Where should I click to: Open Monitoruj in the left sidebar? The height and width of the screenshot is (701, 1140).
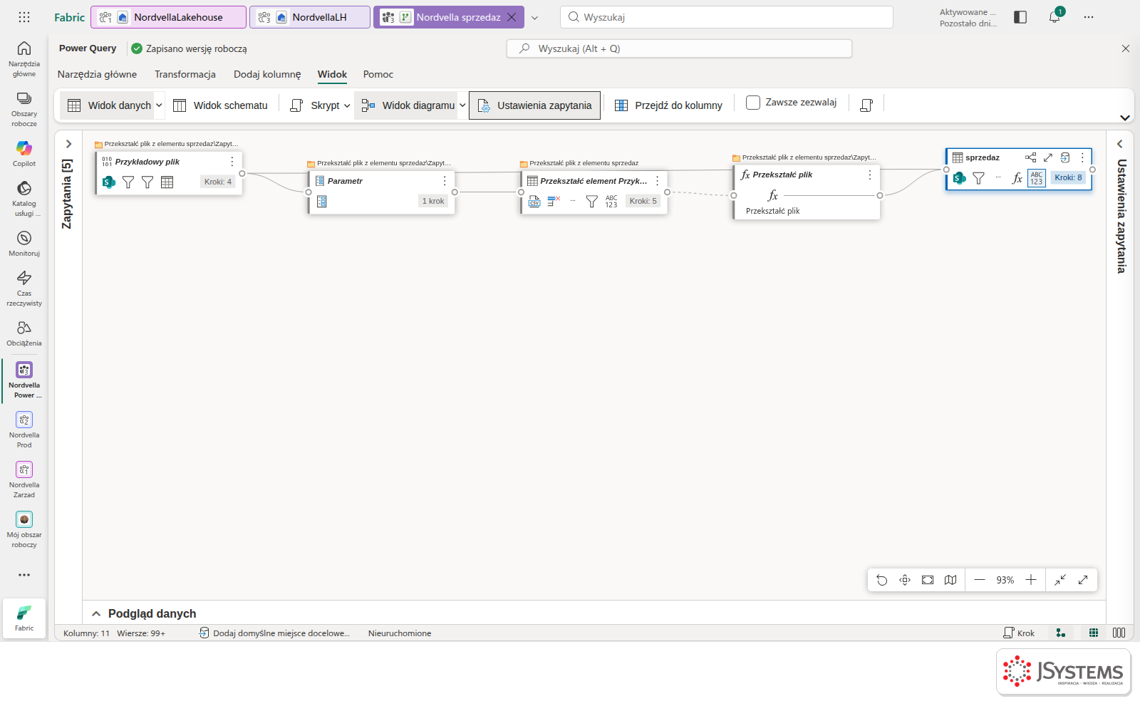[24, 243]
